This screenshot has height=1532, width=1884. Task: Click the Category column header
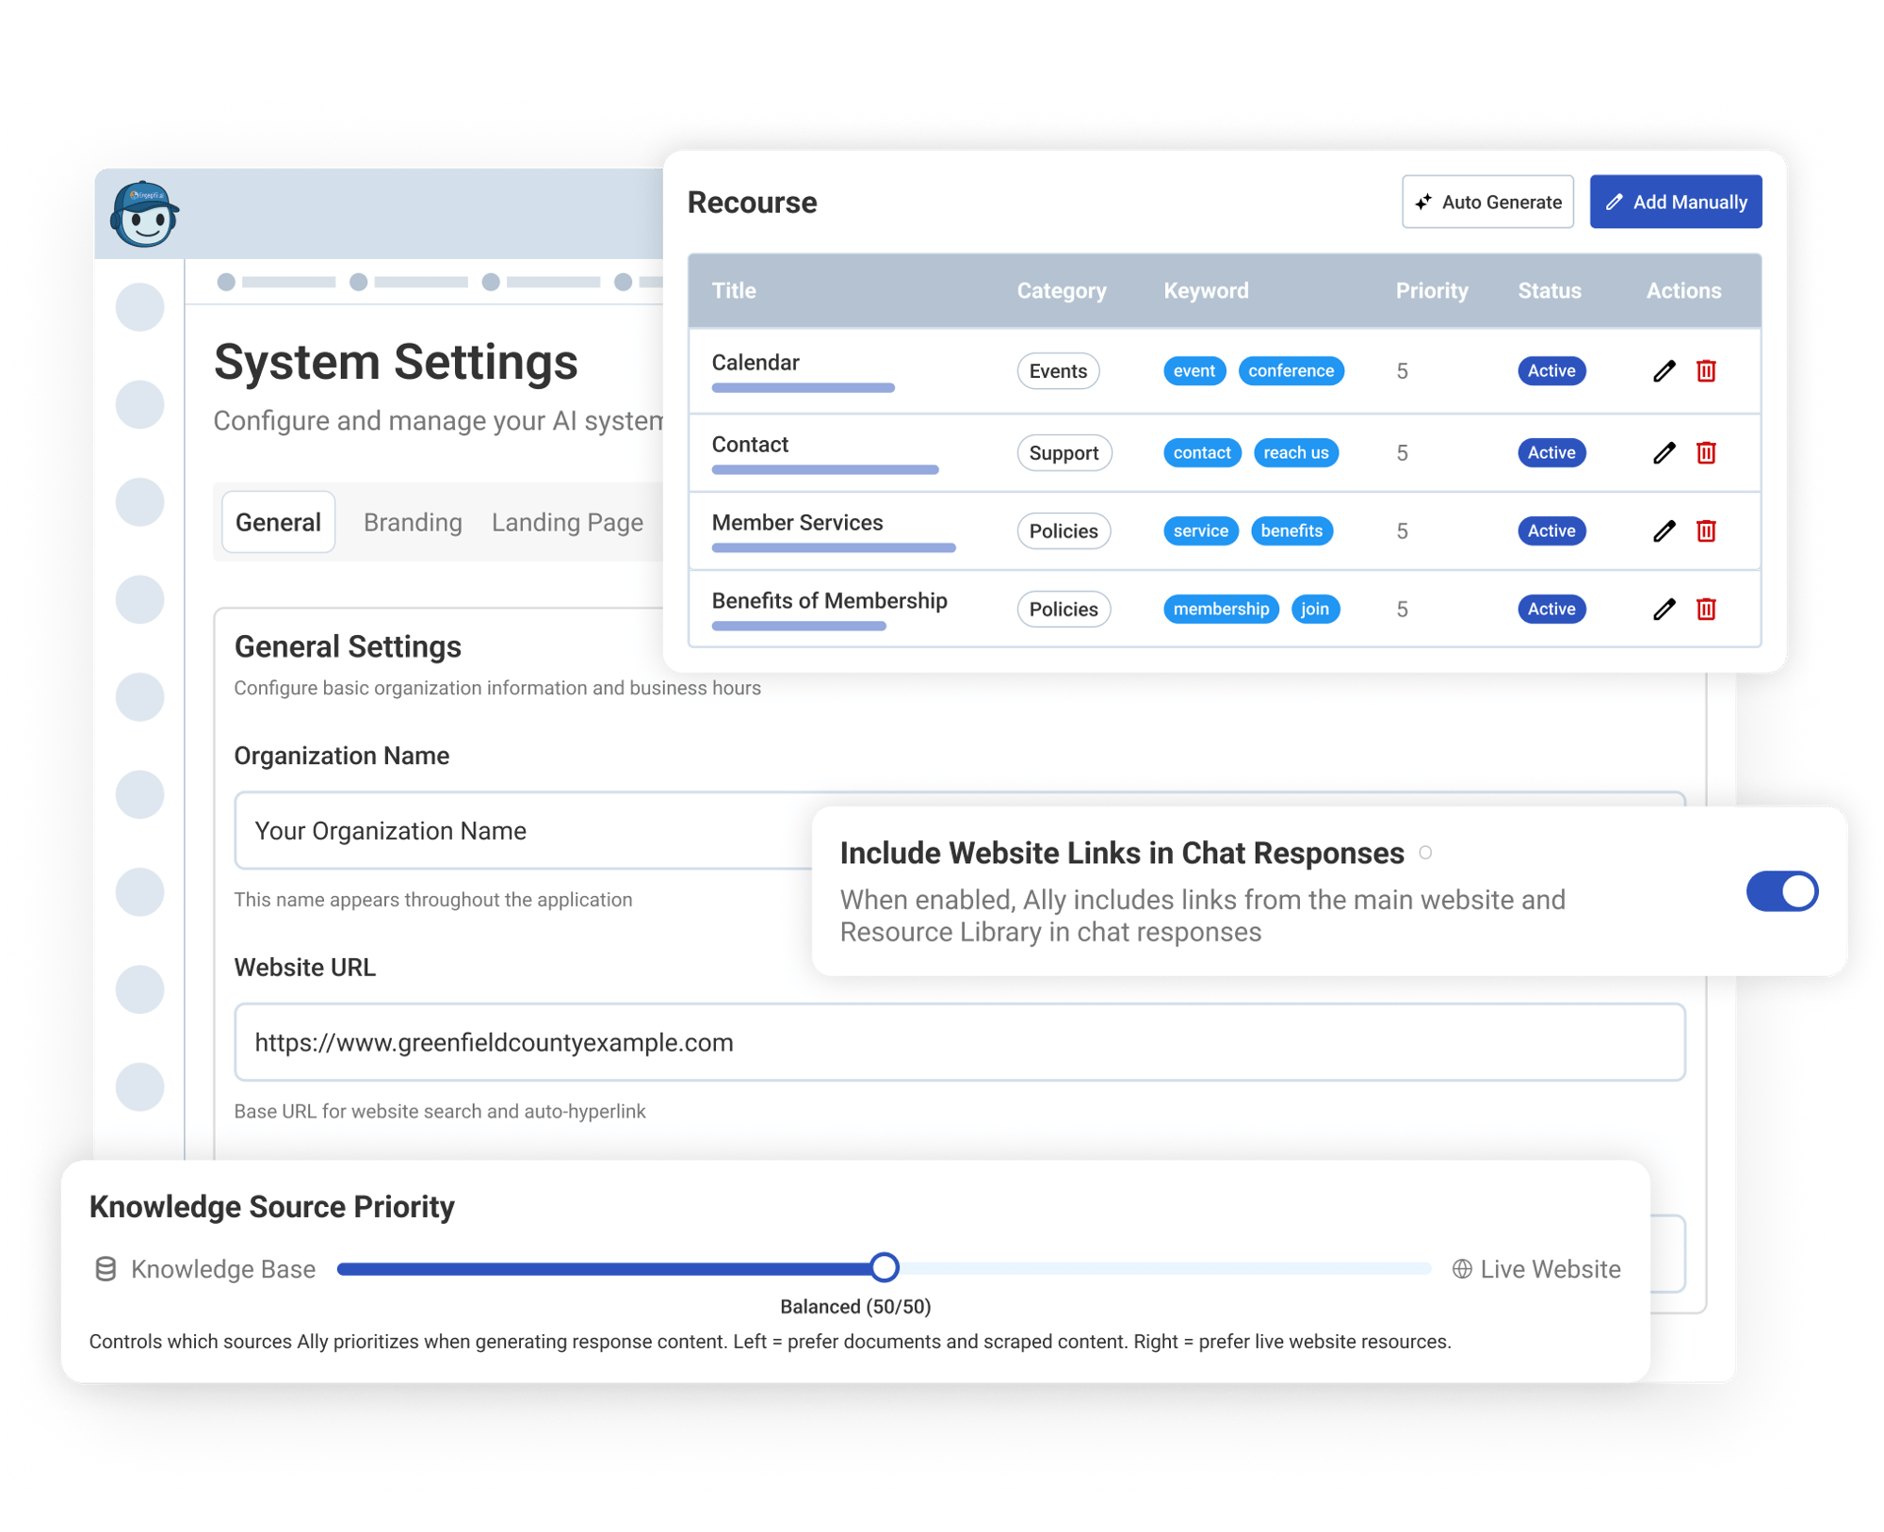coord(1062,291)
